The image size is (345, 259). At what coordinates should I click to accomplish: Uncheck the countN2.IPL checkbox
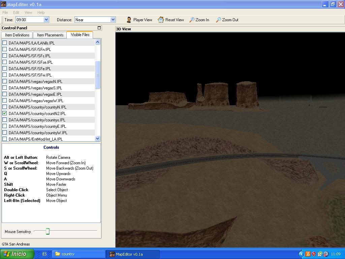(x=4, y=113)
